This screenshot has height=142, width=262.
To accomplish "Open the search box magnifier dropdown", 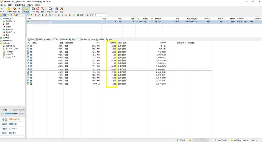I will (x=87, y=15).
